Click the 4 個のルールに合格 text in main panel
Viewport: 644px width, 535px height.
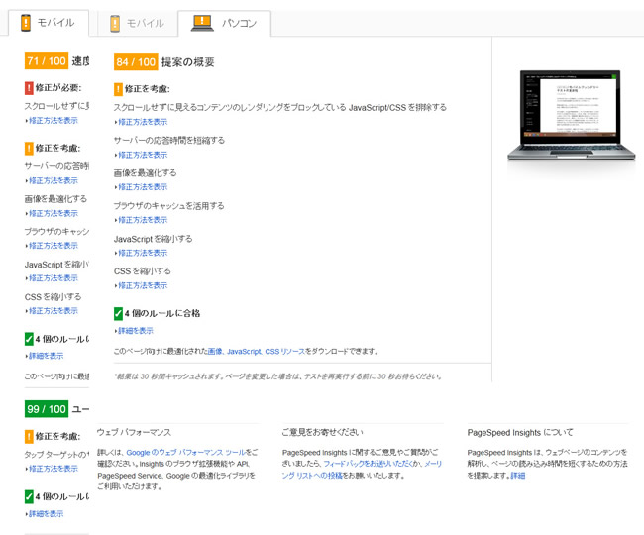(162, 313)
